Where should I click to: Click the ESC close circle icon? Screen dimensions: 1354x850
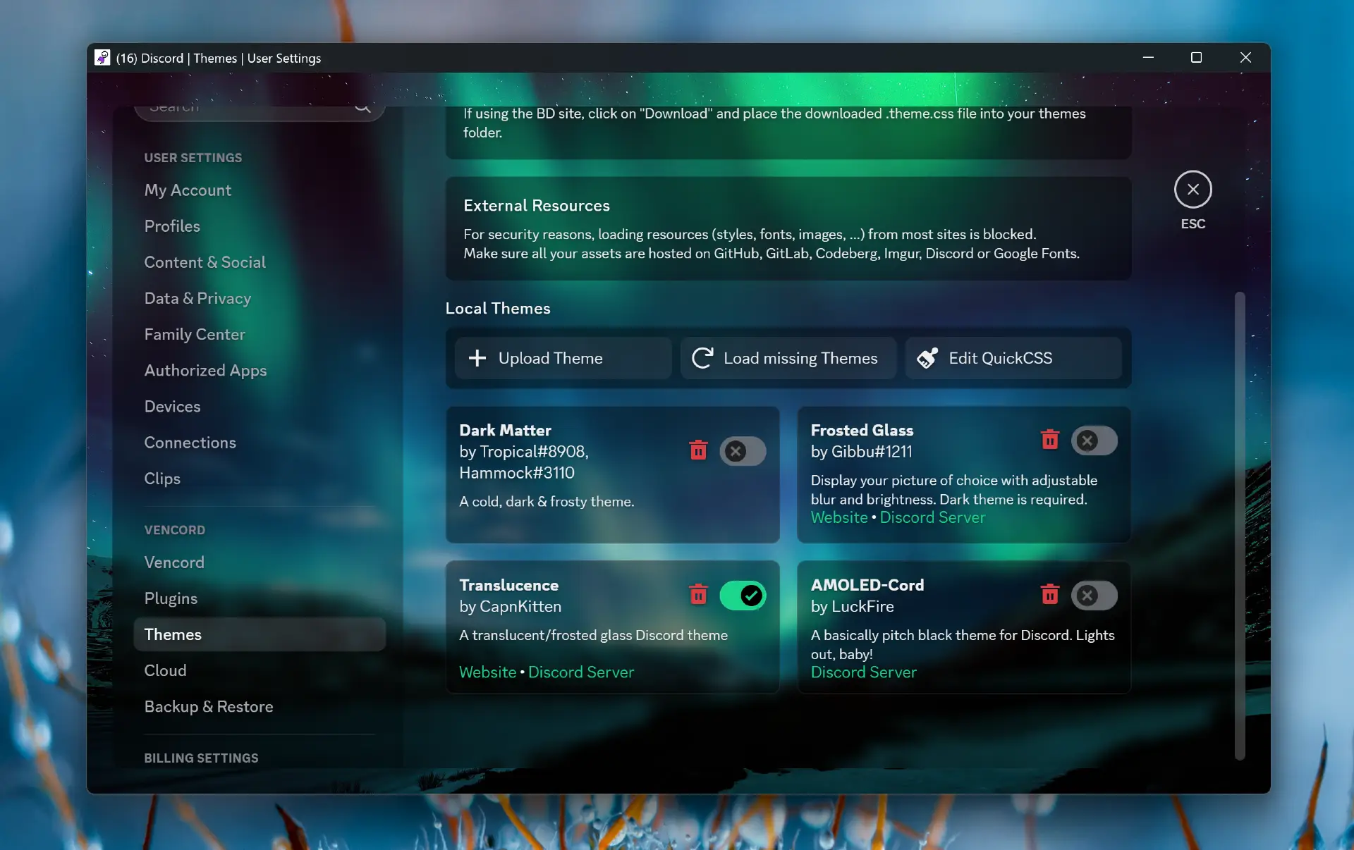pyautogui.click(x=1193, y=189)
